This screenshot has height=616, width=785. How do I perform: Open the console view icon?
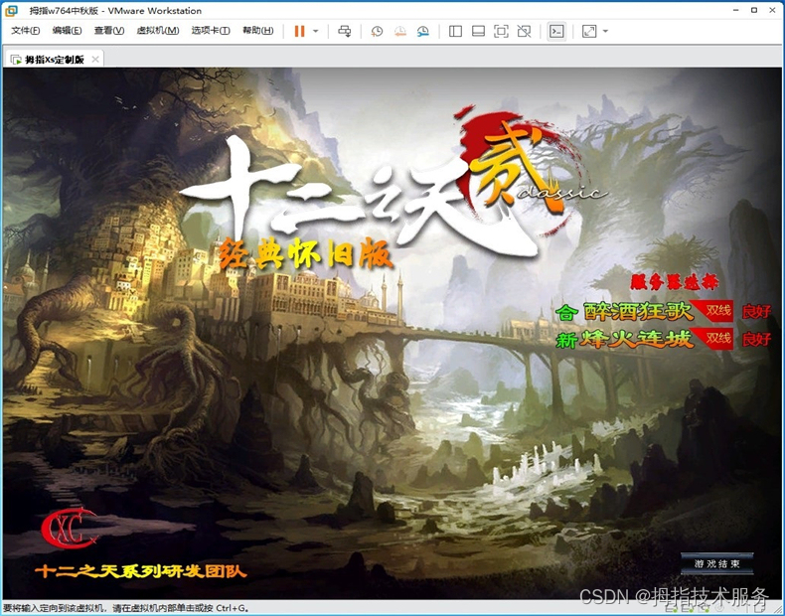[556, 31]
